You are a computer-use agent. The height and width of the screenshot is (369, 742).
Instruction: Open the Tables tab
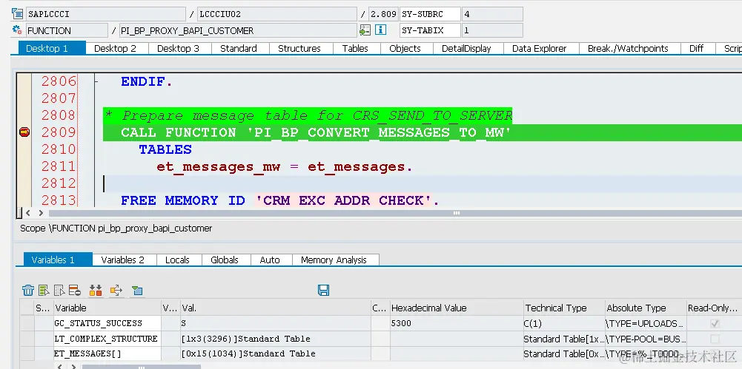[x=355, y=48]
